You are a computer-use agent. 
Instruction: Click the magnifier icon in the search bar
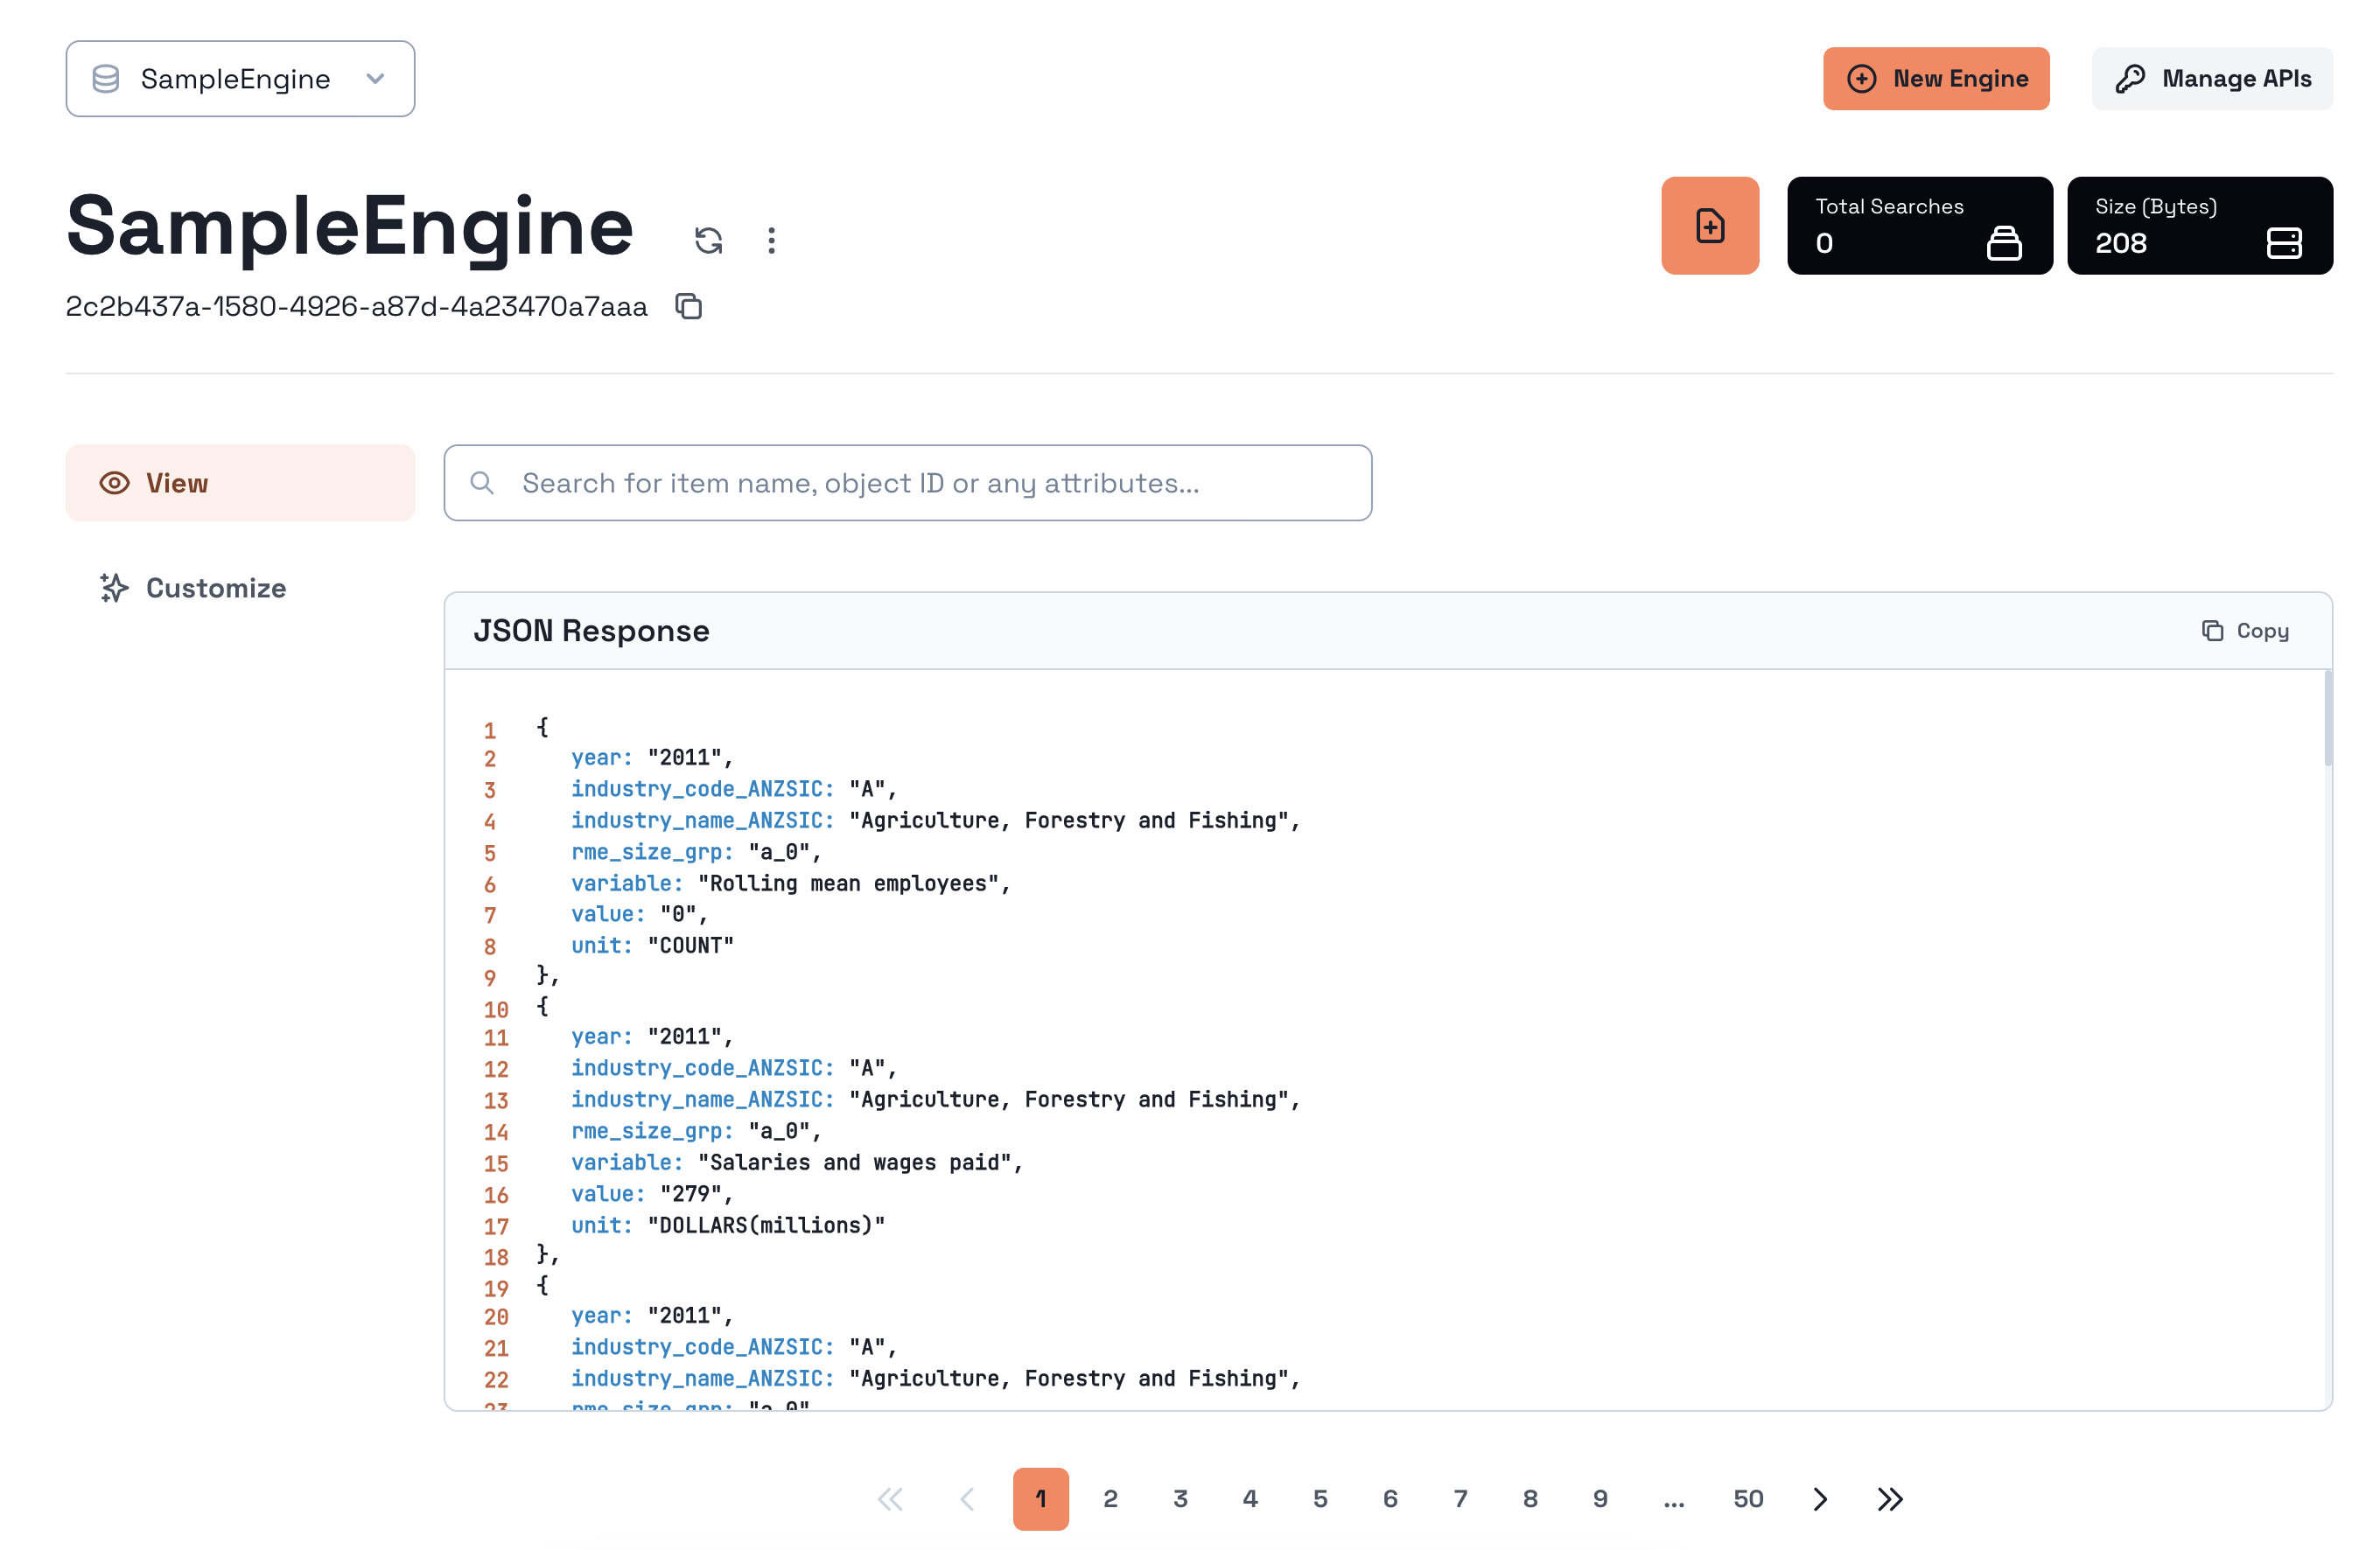click(482, 483)
